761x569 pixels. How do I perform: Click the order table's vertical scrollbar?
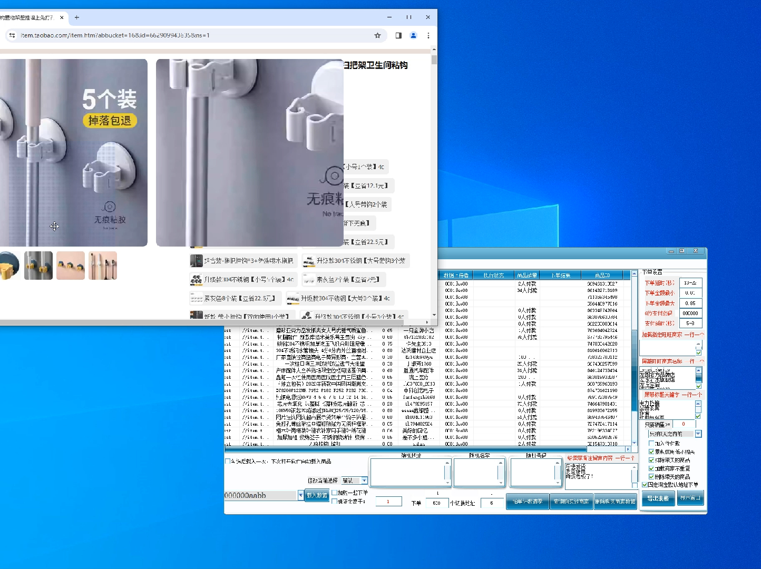(634, 358)
